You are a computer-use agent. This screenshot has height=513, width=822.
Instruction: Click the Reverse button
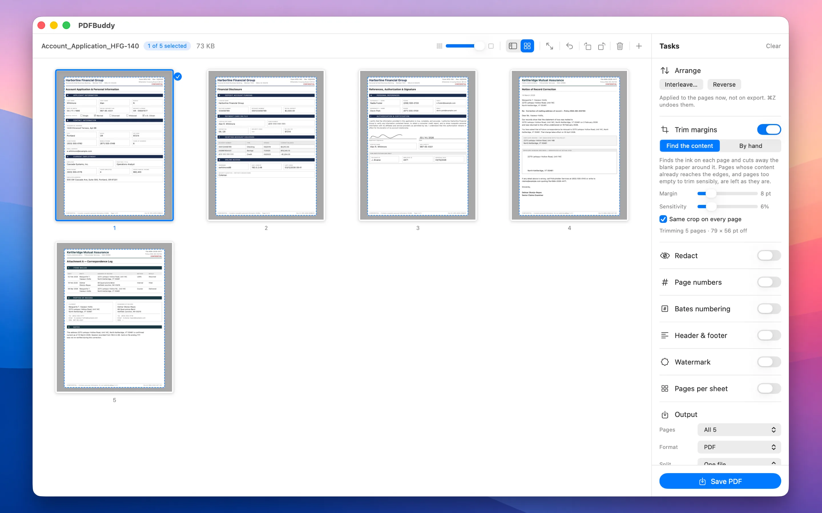pos(724,84)
